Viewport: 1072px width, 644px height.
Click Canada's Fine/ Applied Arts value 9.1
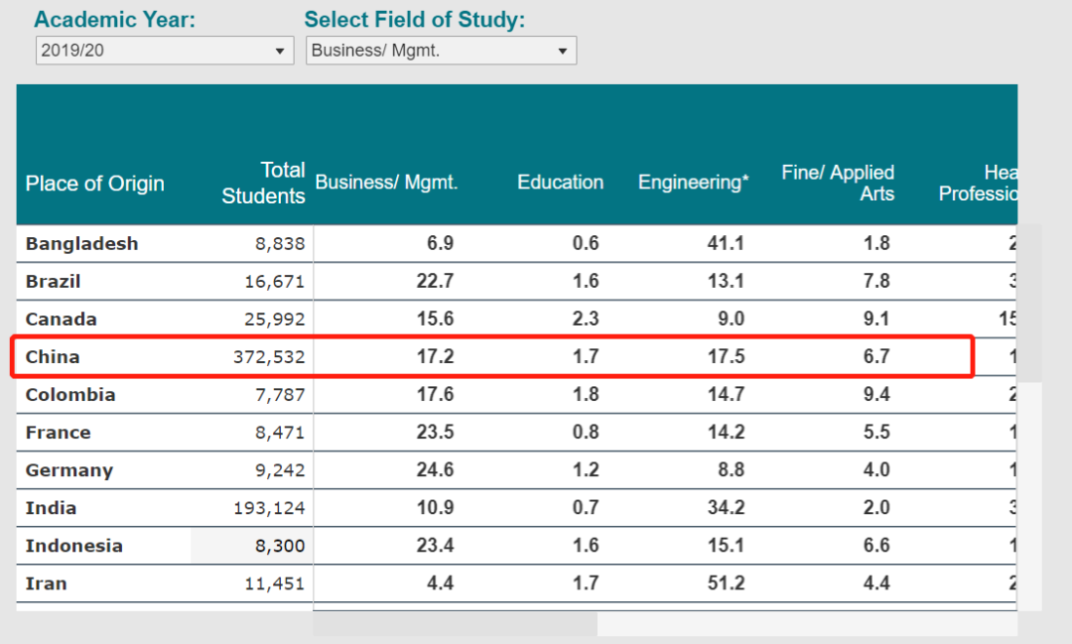click(876, 320)
